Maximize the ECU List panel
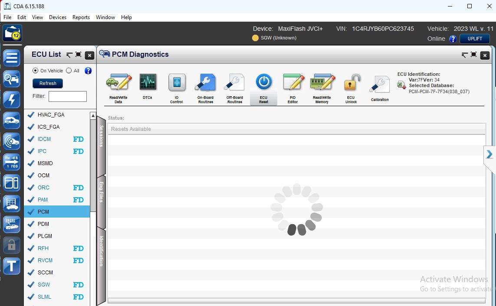This screenshot has height=306, width=496. tap(79, 55)
